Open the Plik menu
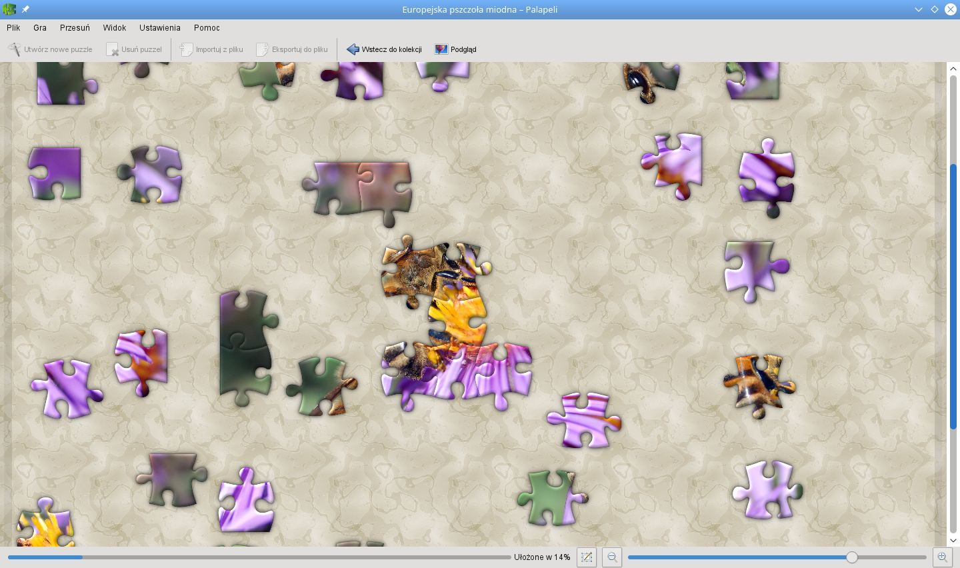Viewport: 960px width, 568px height. point(13,28)
